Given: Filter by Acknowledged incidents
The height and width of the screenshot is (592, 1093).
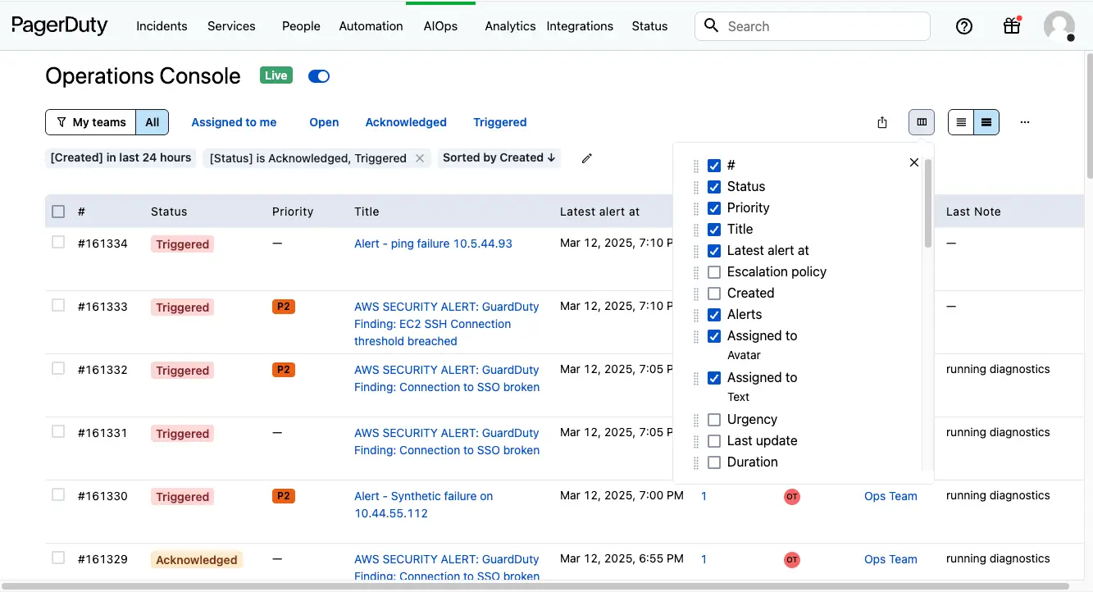Looking at the screenshot, I should coord(406,122).
